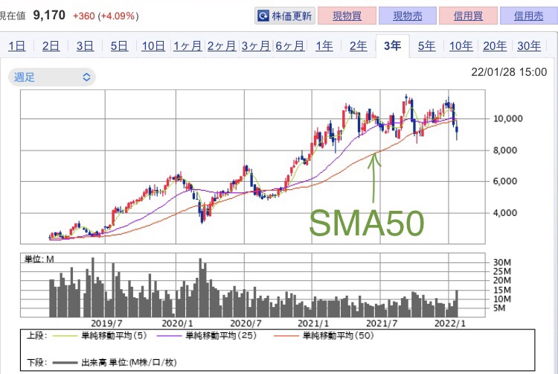This screenshot has height=374, width=558.
Task: Switch chart period to 1日
Action: tap(16, 46)
